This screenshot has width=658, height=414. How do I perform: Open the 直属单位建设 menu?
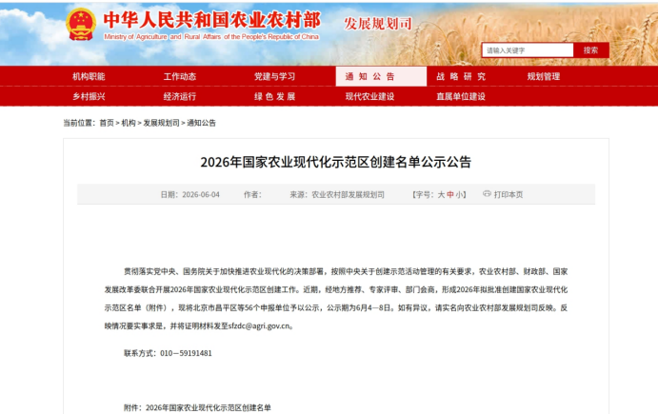point(461,96)
